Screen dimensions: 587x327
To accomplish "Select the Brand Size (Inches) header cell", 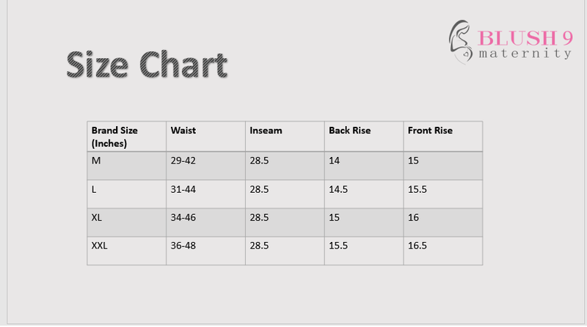I will [126, 136].
